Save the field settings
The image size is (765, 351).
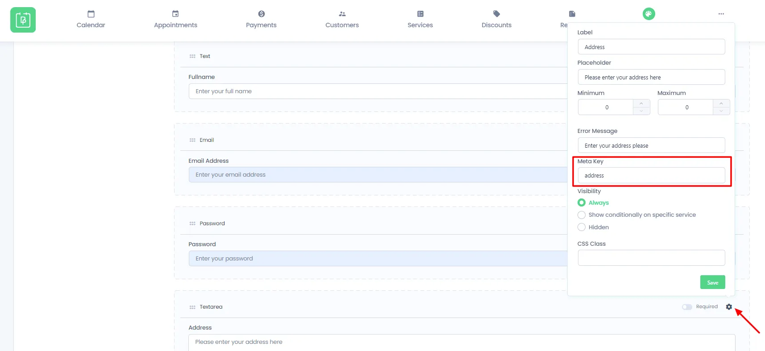point(712,282)
